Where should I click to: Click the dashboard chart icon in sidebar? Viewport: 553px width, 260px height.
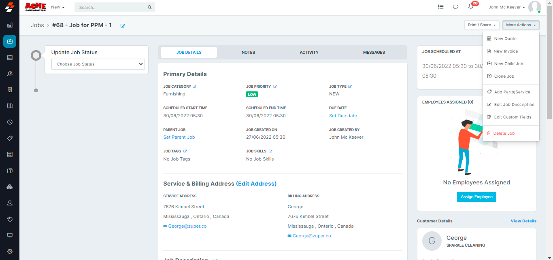10,25
